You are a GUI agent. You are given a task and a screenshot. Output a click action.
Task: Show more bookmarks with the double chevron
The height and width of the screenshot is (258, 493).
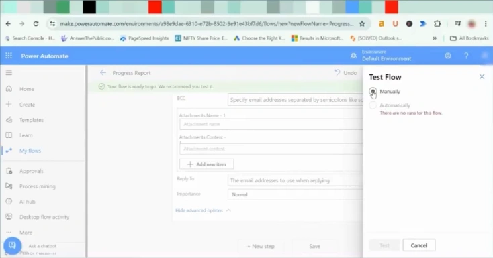click(435, 38)
